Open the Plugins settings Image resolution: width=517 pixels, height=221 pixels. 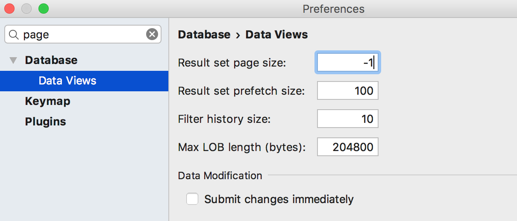[x=45, y=122]
